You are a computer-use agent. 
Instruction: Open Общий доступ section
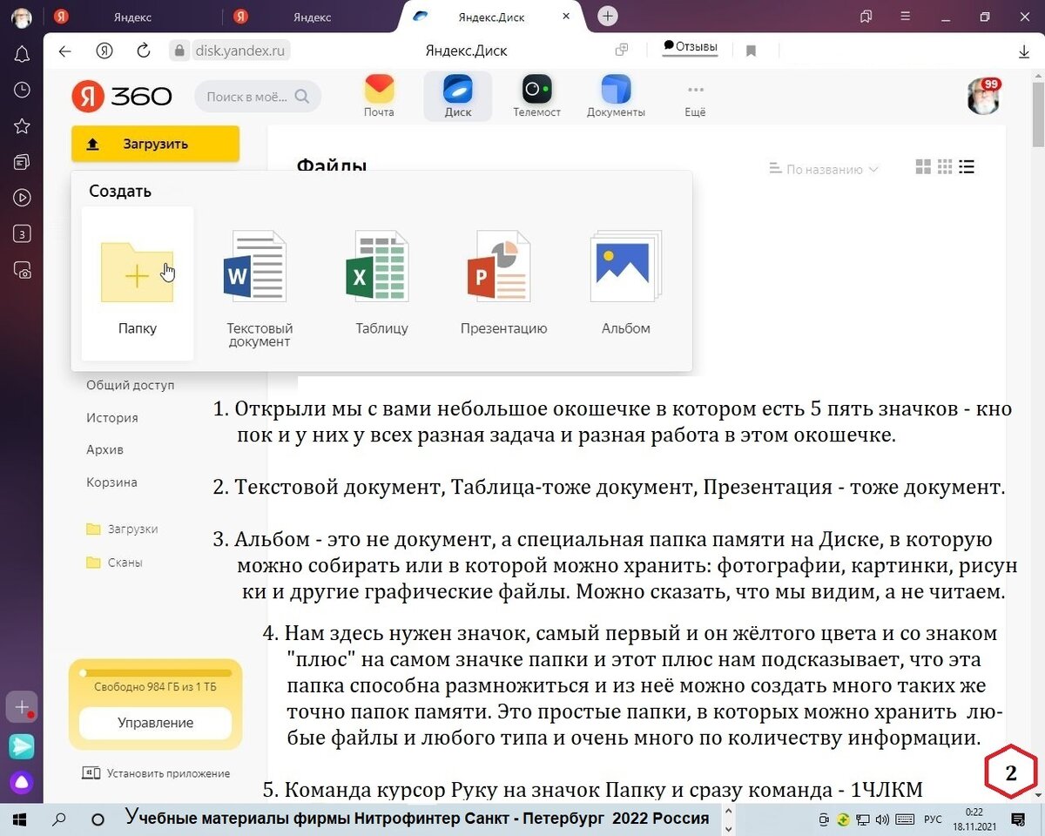pyautogui.click(x=131, y=385)
